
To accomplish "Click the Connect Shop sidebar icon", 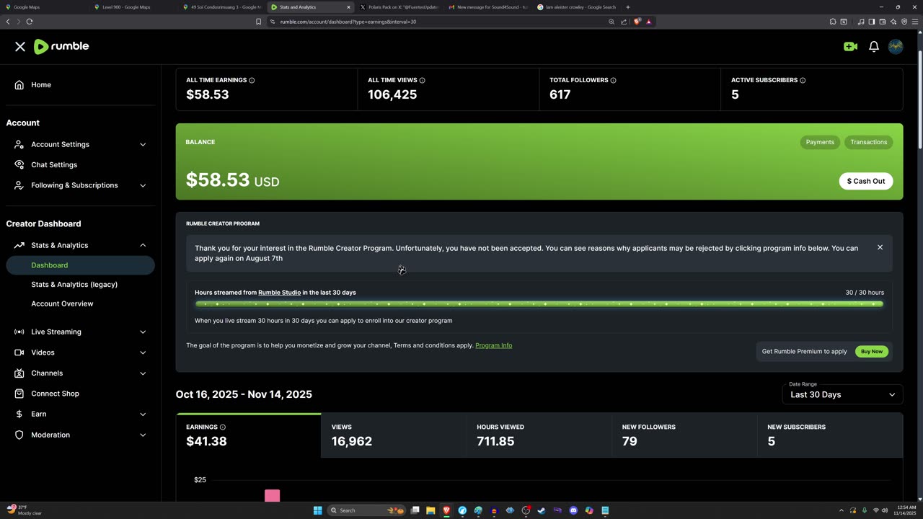I will click(x=19, y=394).
